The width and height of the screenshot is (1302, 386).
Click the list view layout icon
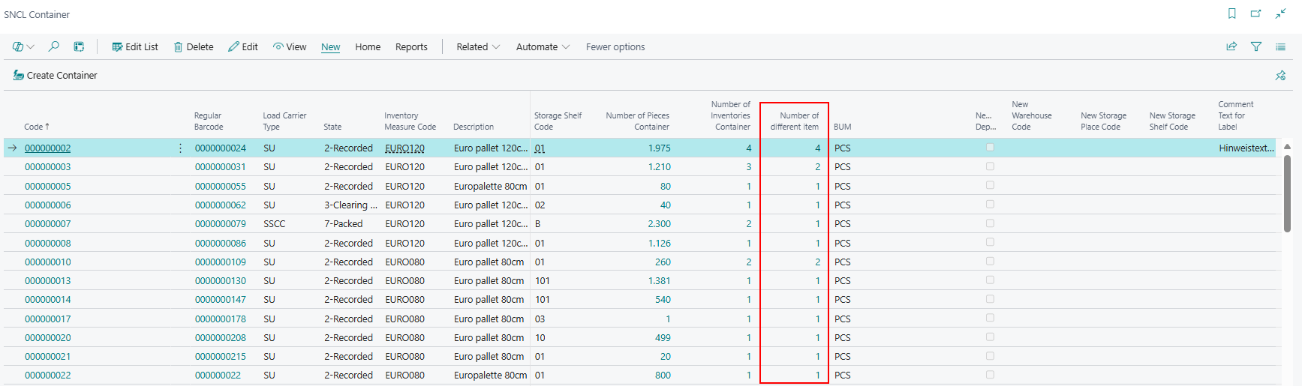pyautogui.click(x=1280, y=46)
